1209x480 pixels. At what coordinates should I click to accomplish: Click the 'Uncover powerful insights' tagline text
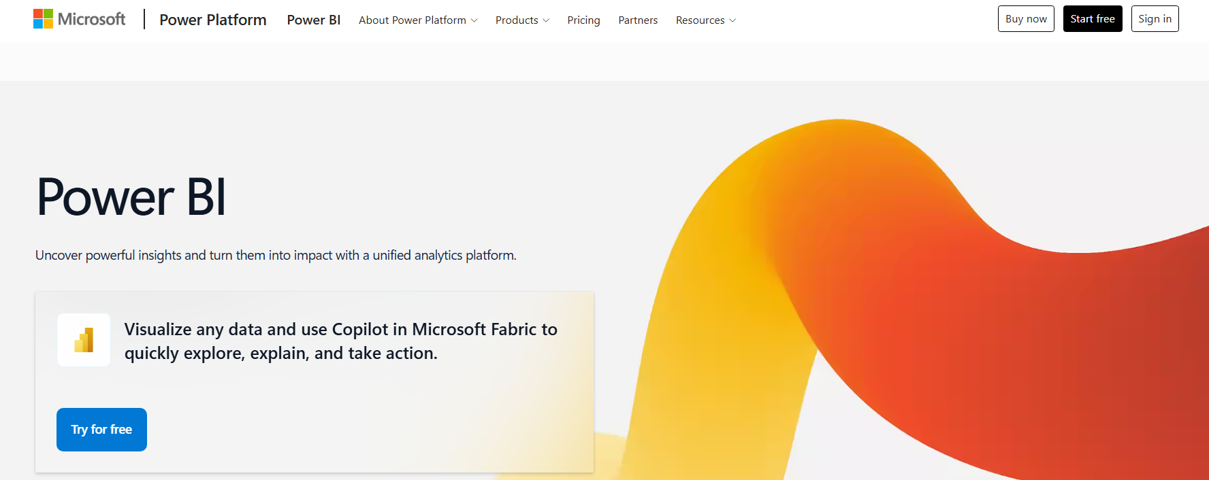276,255
